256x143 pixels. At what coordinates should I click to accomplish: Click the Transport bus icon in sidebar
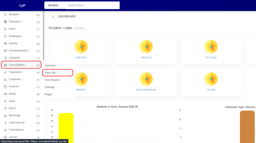point(5,22)
